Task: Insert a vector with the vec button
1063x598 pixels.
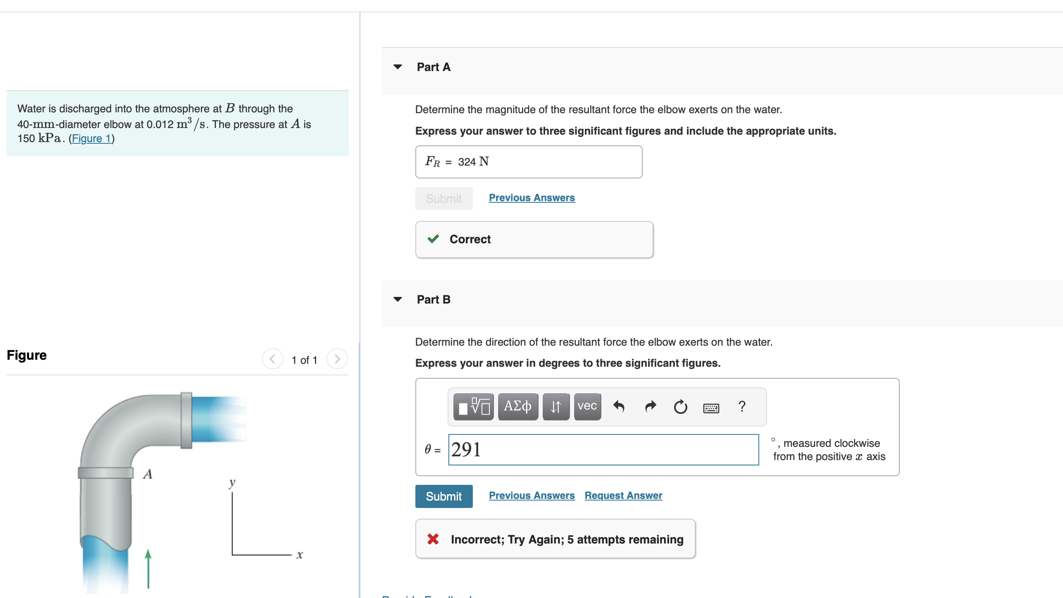Action: [587, 407]
